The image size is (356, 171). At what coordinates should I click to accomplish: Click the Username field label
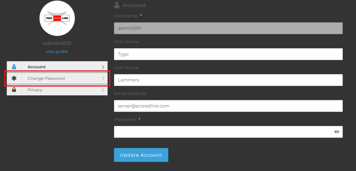126,16
